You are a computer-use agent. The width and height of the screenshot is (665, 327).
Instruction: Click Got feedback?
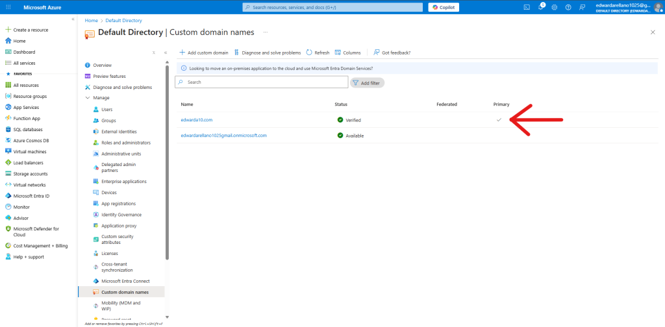pos(392,53)
